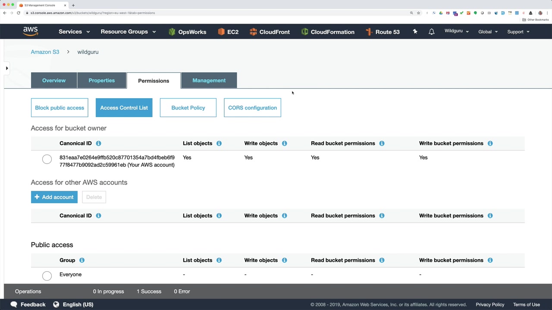Click info icon beside Write bucket permissions in owner table
552x310 pixels.
tap(490, 143)
